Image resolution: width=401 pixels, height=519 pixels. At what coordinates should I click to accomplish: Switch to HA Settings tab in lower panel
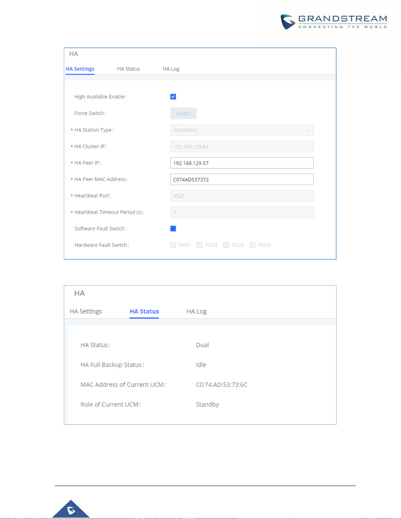click(x=86, y=311)
